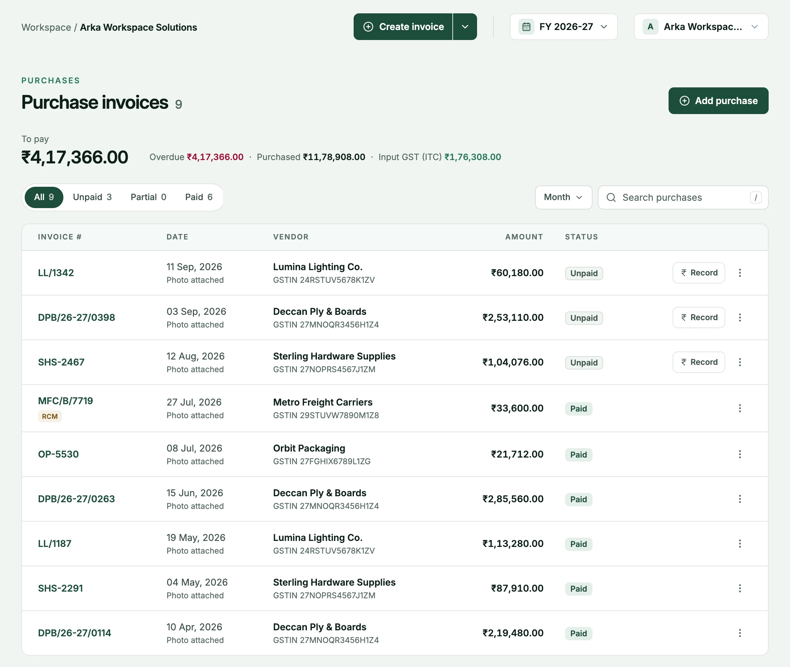Viewport: 790px width, 667px height.
Task: Open more options for invoice DPB/26-27/0398
Action: click(x=740, y=317)
